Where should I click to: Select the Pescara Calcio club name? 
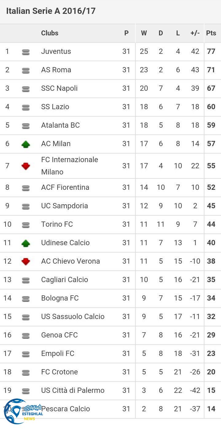(66, 409)
